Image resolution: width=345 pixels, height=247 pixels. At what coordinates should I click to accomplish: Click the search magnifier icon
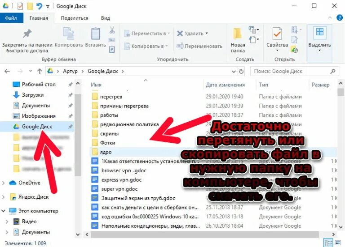click(333, 71)
